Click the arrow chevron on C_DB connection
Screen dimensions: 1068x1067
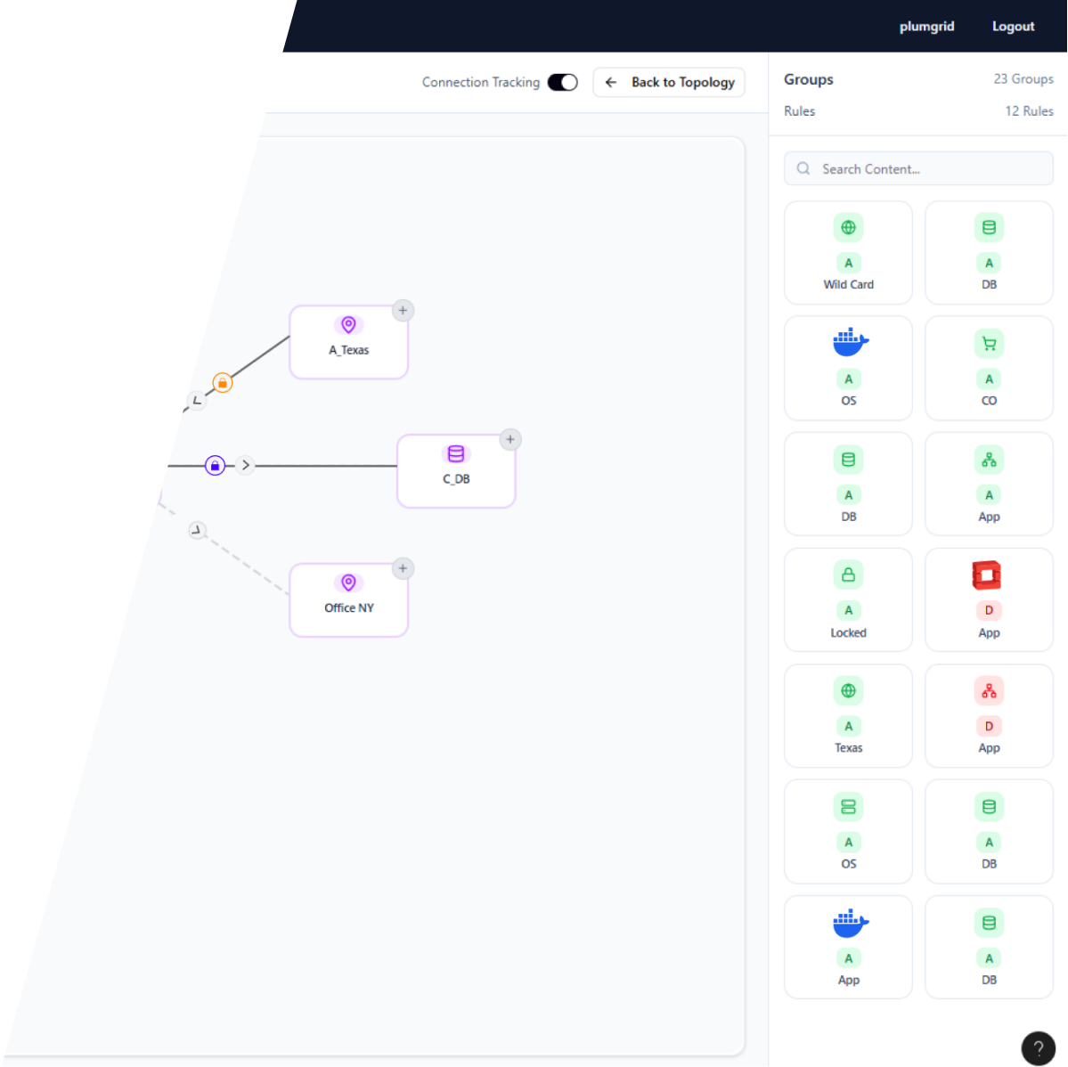[x=246, y=465]
